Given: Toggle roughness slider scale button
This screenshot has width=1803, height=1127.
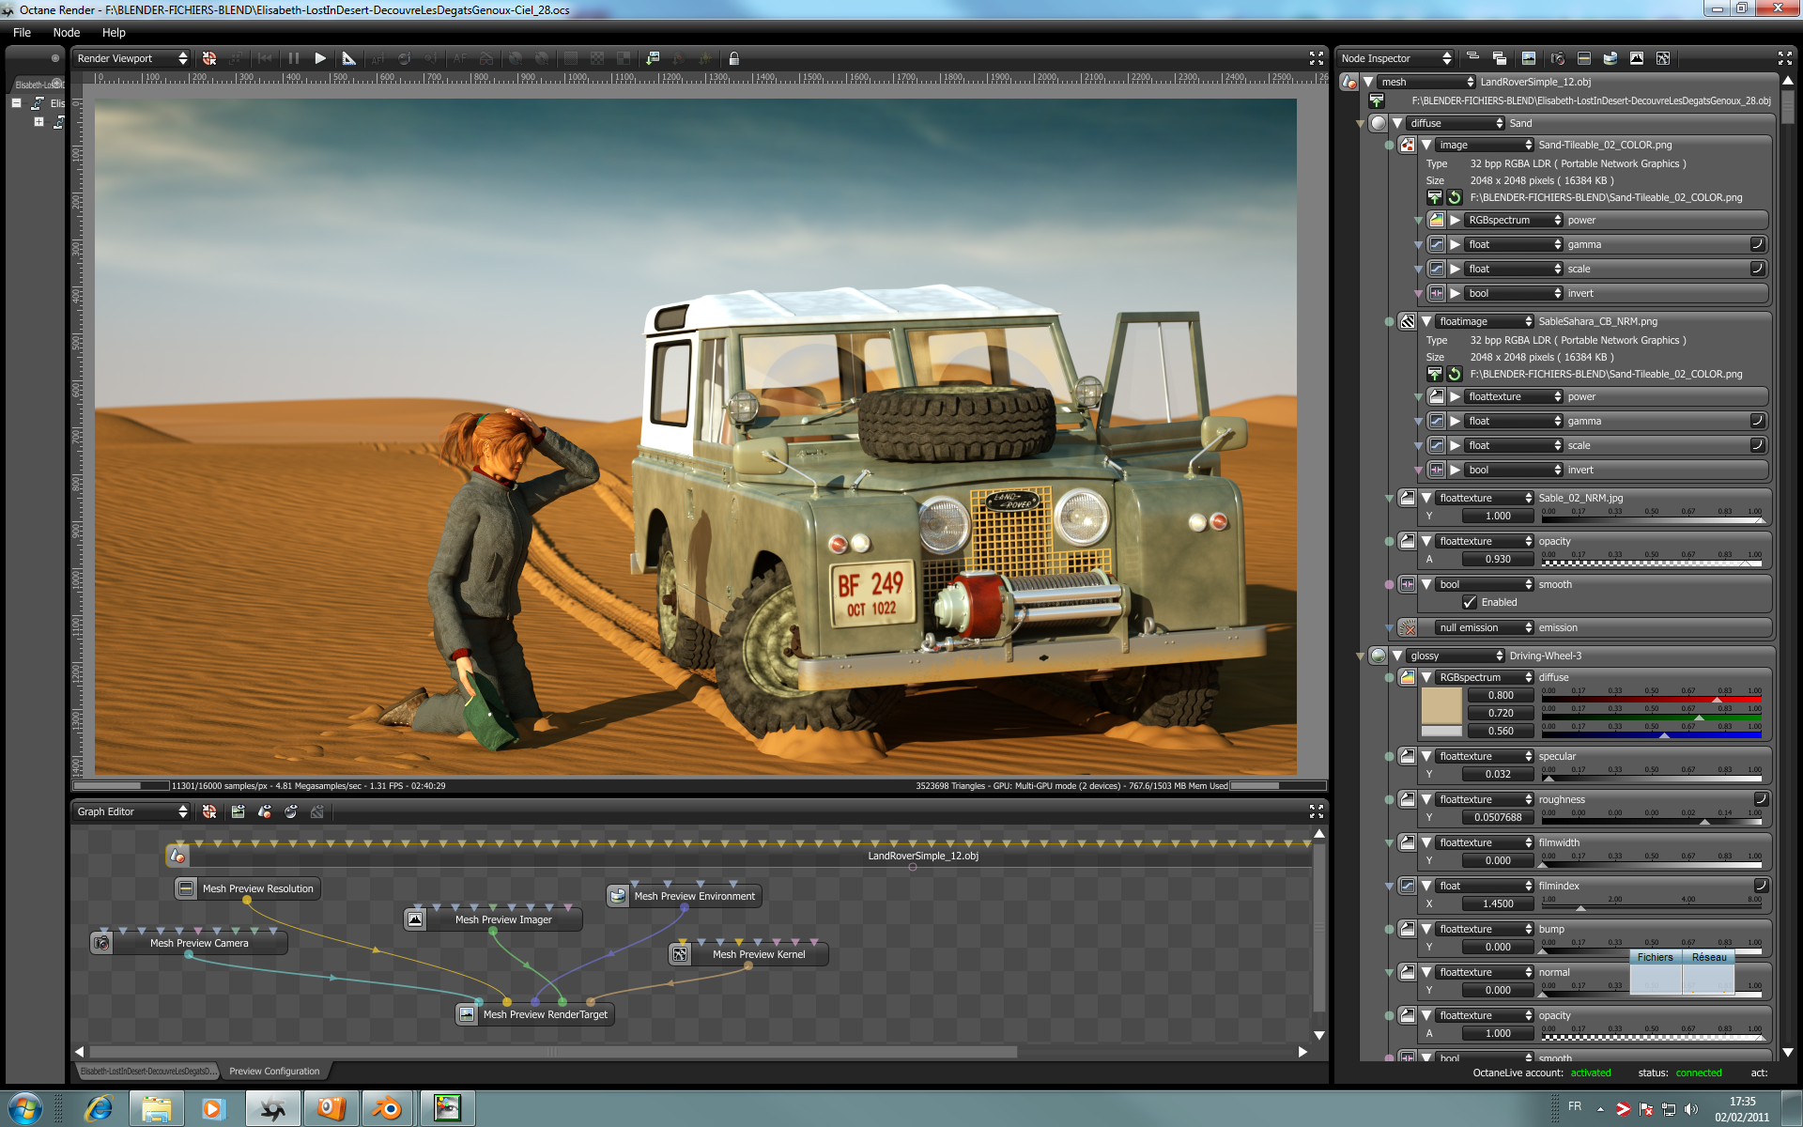Looking at the screenshot, I should tap(1761, 799).
